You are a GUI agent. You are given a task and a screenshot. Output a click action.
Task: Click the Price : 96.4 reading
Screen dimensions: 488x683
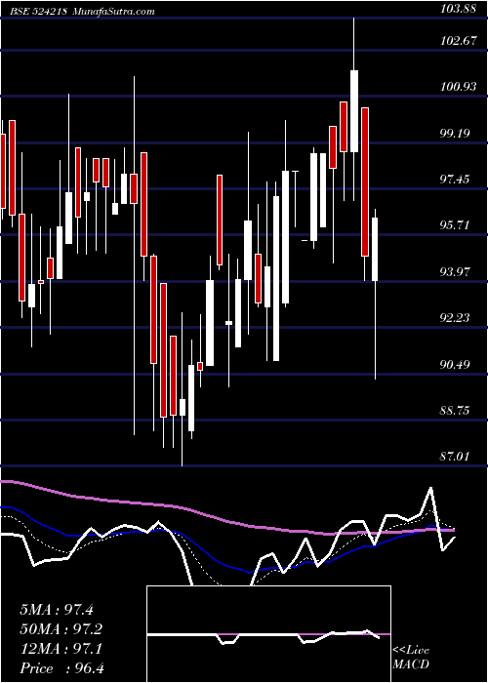(61, 668)
